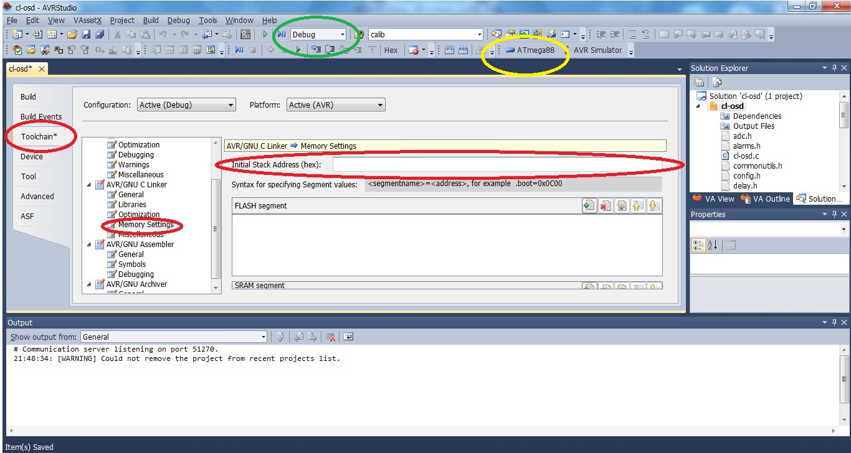Open the Advanced side tab
Image resolution: width=851 pixels, height=453 pixels.
(x=37, y=196)
